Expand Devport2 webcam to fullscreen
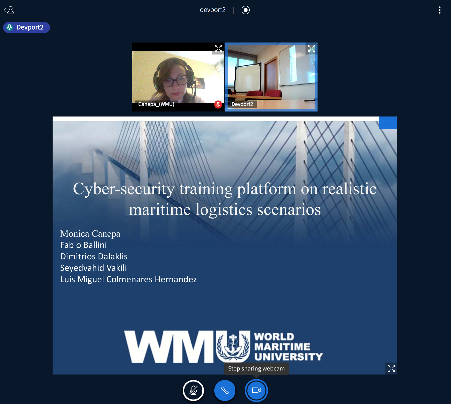The image size is (451, 404). tap(311, 48)
